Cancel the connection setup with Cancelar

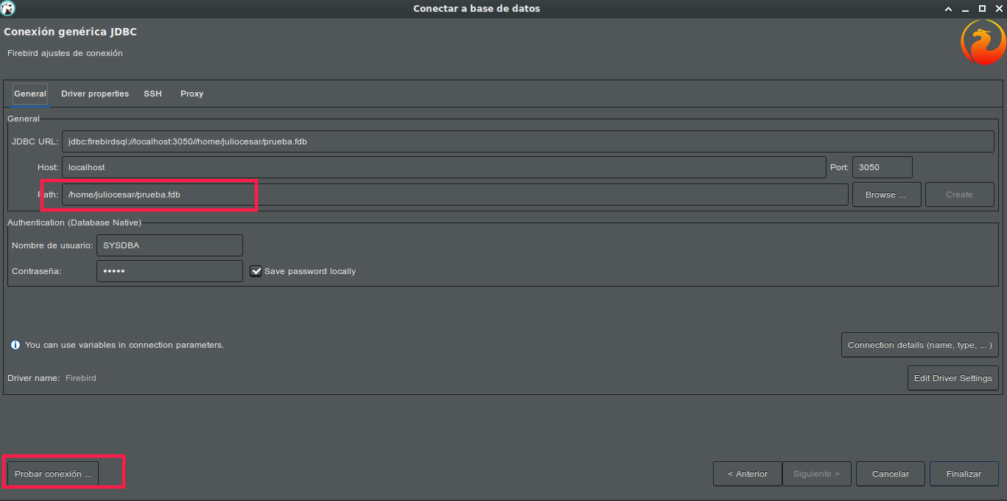[890, 473]
